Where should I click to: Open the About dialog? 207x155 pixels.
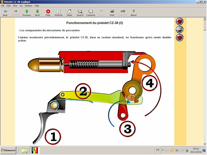pyautogui.click(x=134, y=13)
